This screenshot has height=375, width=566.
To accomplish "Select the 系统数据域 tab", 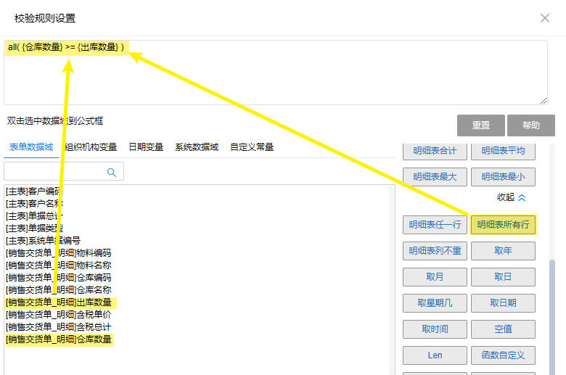I will pos(196,147).
